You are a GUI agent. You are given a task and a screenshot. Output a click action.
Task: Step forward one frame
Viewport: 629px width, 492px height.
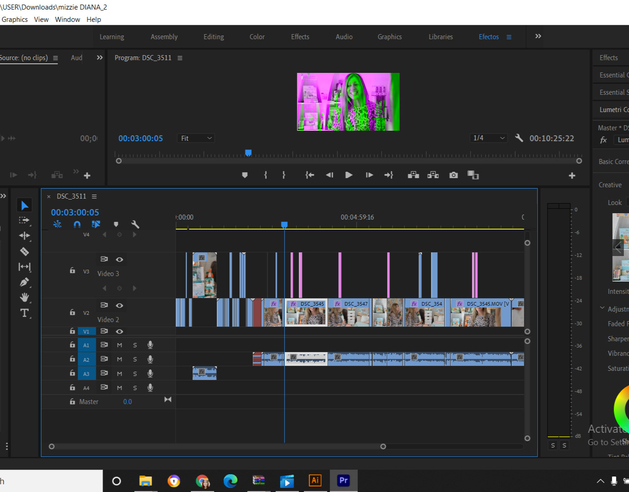pos(369,175)
